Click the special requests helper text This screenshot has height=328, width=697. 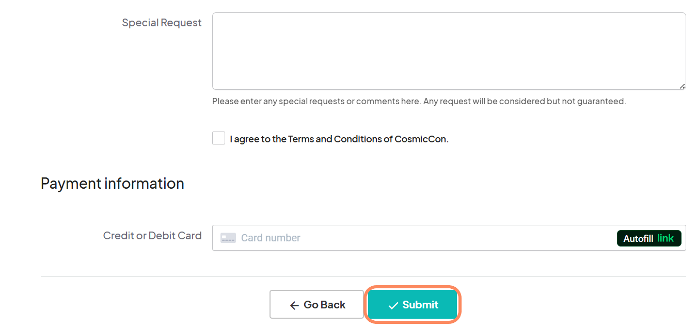[x=419, y=101]
